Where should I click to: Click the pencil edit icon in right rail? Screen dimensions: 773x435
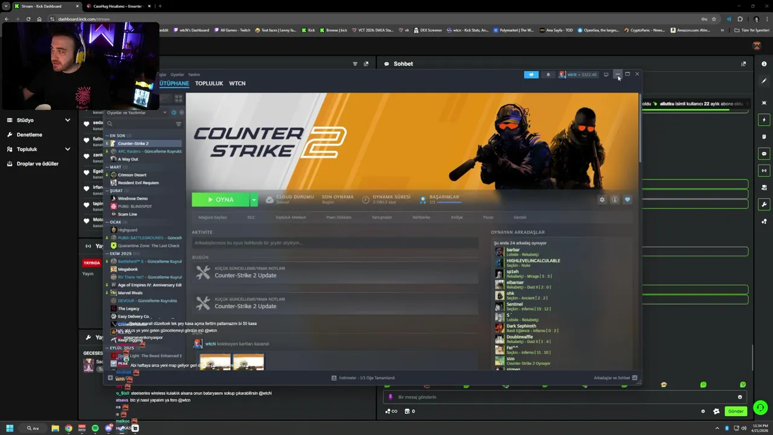[x=764, y=81]
